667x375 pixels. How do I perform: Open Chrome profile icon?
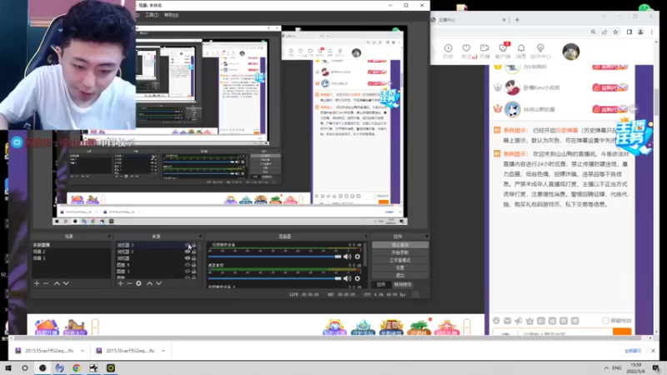point(640,32)
